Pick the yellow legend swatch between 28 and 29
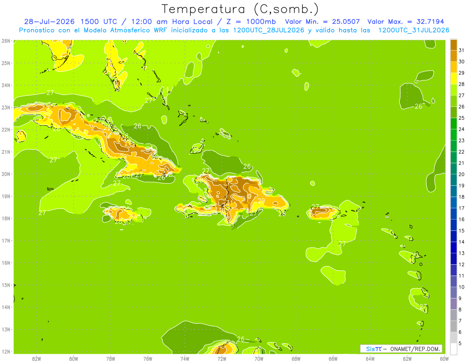 coord(454,79)
